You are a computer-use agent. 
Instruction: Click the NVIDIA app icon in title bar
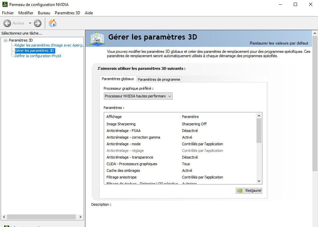point(5,4)
